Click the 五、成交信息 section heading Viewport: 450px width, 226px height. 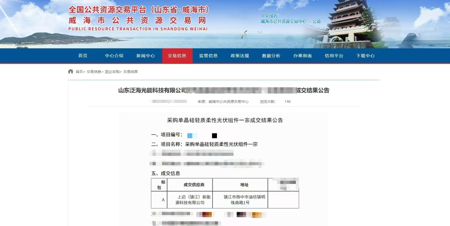pyautogui.click(x=165, y=173)
